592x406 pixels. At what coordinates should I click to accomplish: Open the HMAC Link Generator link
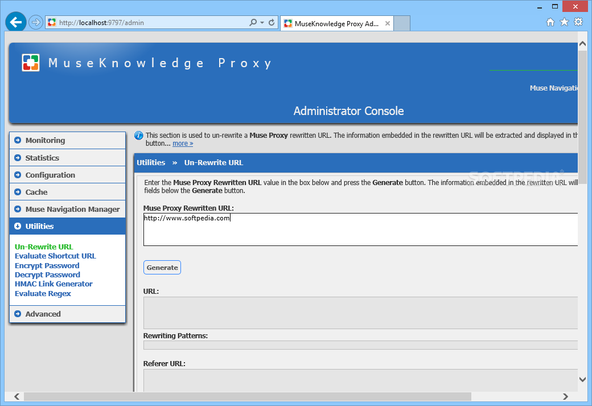pos(54,284)
